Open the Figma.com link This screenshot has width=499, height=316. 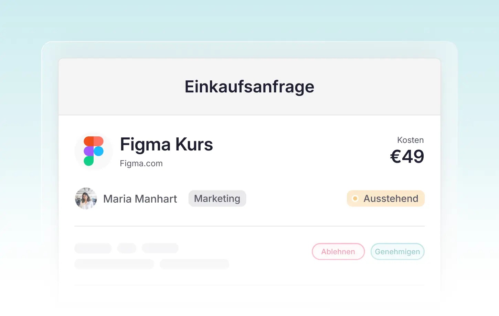click(x=141, y=163)
